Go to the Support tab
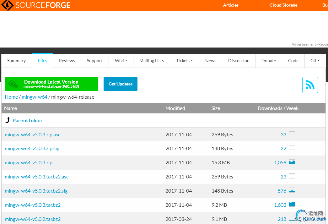The height and width of the screenshot is (224, 328). (95, 61)
